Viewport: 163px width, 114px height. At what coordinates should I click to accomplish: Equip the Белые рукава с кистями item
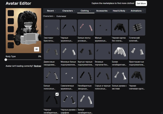click(120, 75)
